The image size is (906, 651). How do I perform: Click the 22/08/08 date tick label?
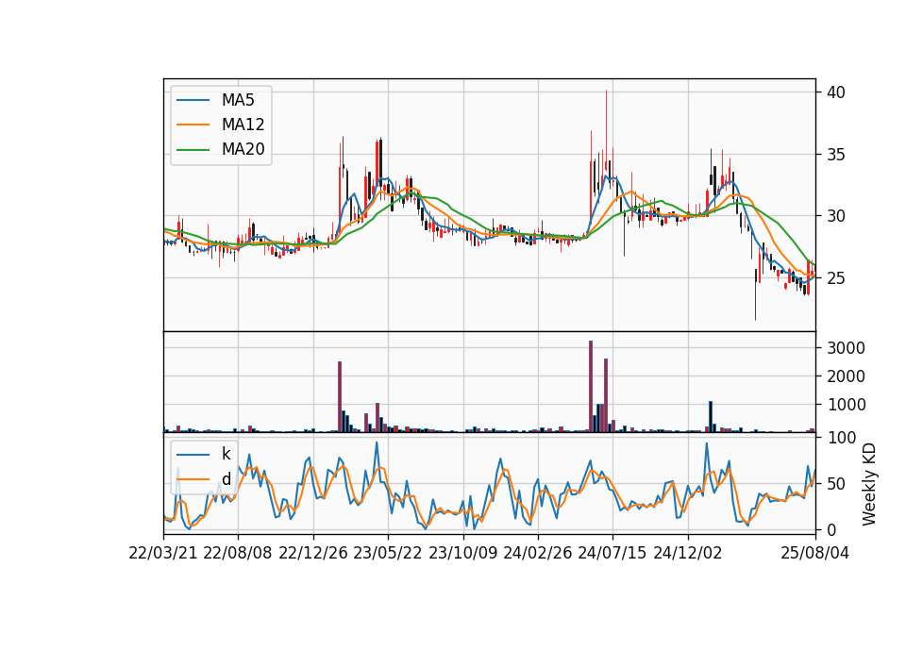coord(238,553)
